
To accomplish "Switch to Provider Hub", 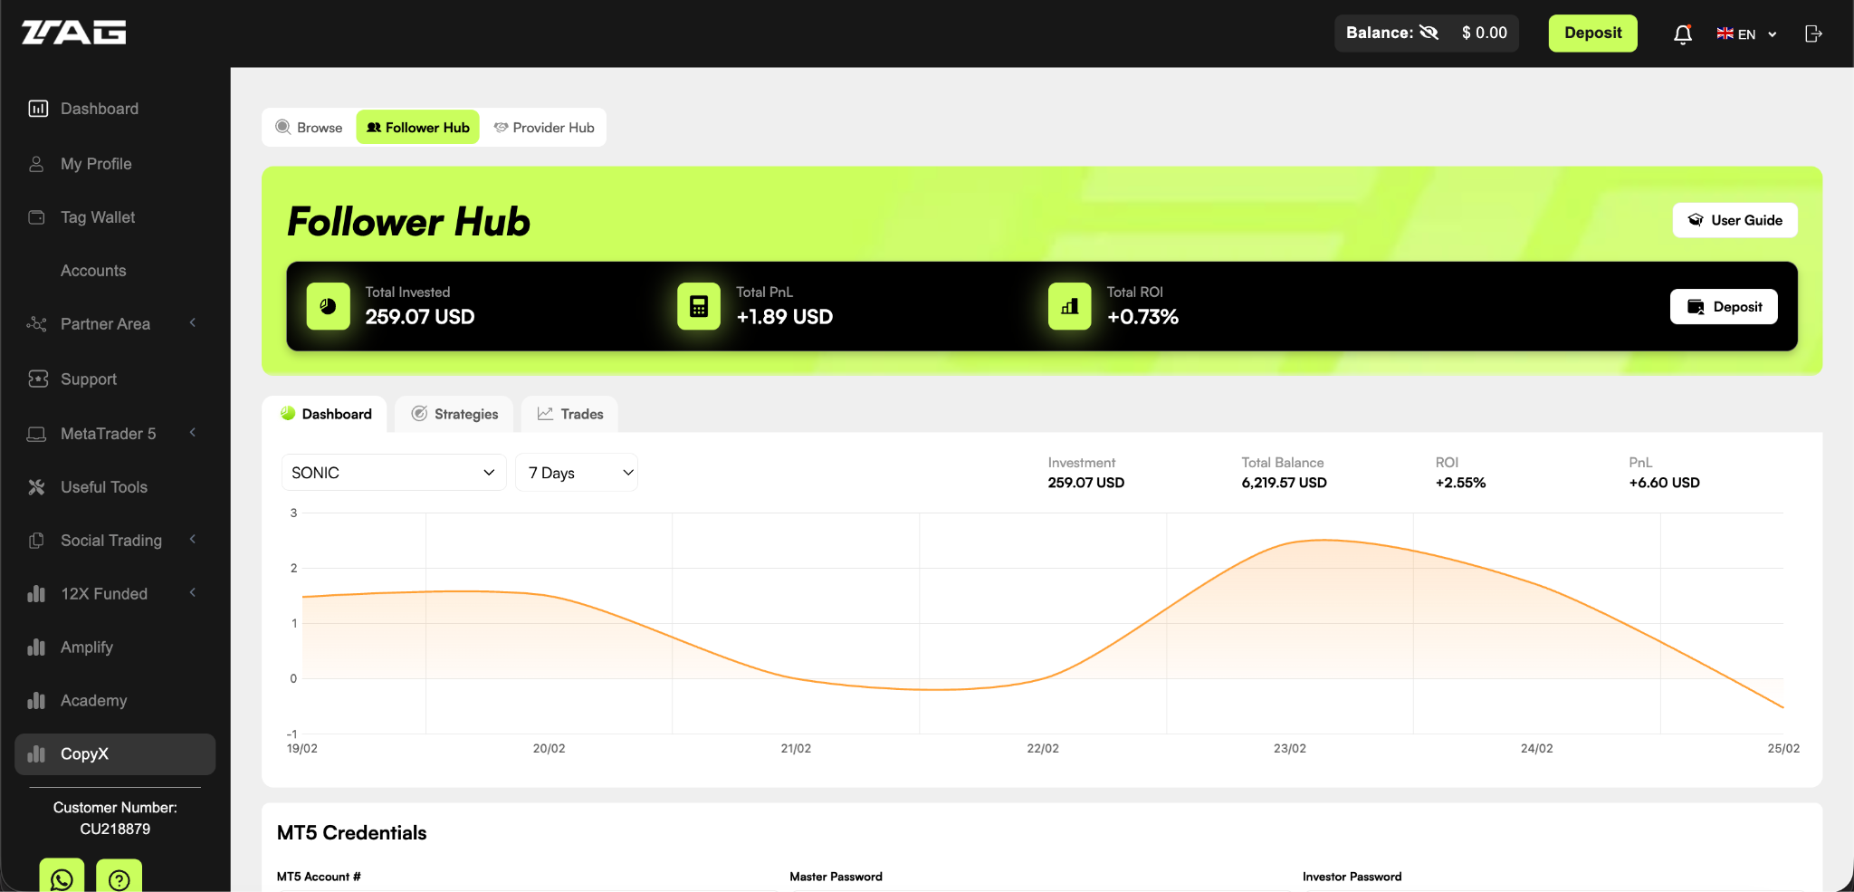I will click(543, 127).
